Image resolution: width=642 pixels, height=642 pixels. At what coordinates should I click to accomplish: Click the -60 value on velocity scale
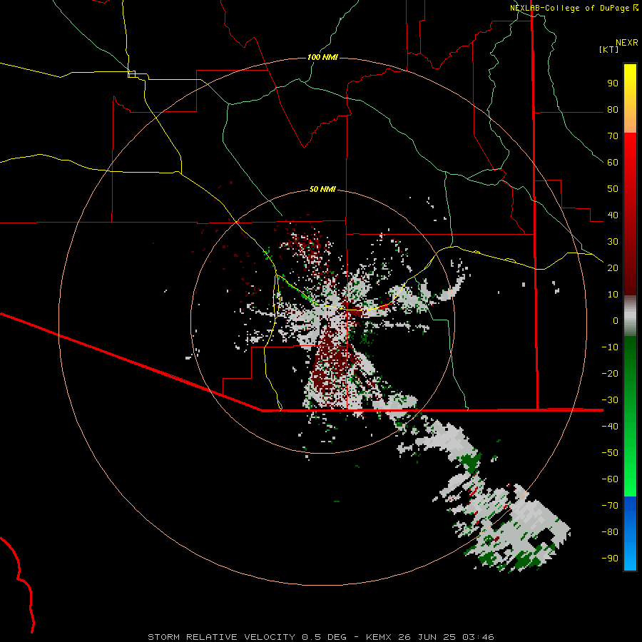pos(610,479)
